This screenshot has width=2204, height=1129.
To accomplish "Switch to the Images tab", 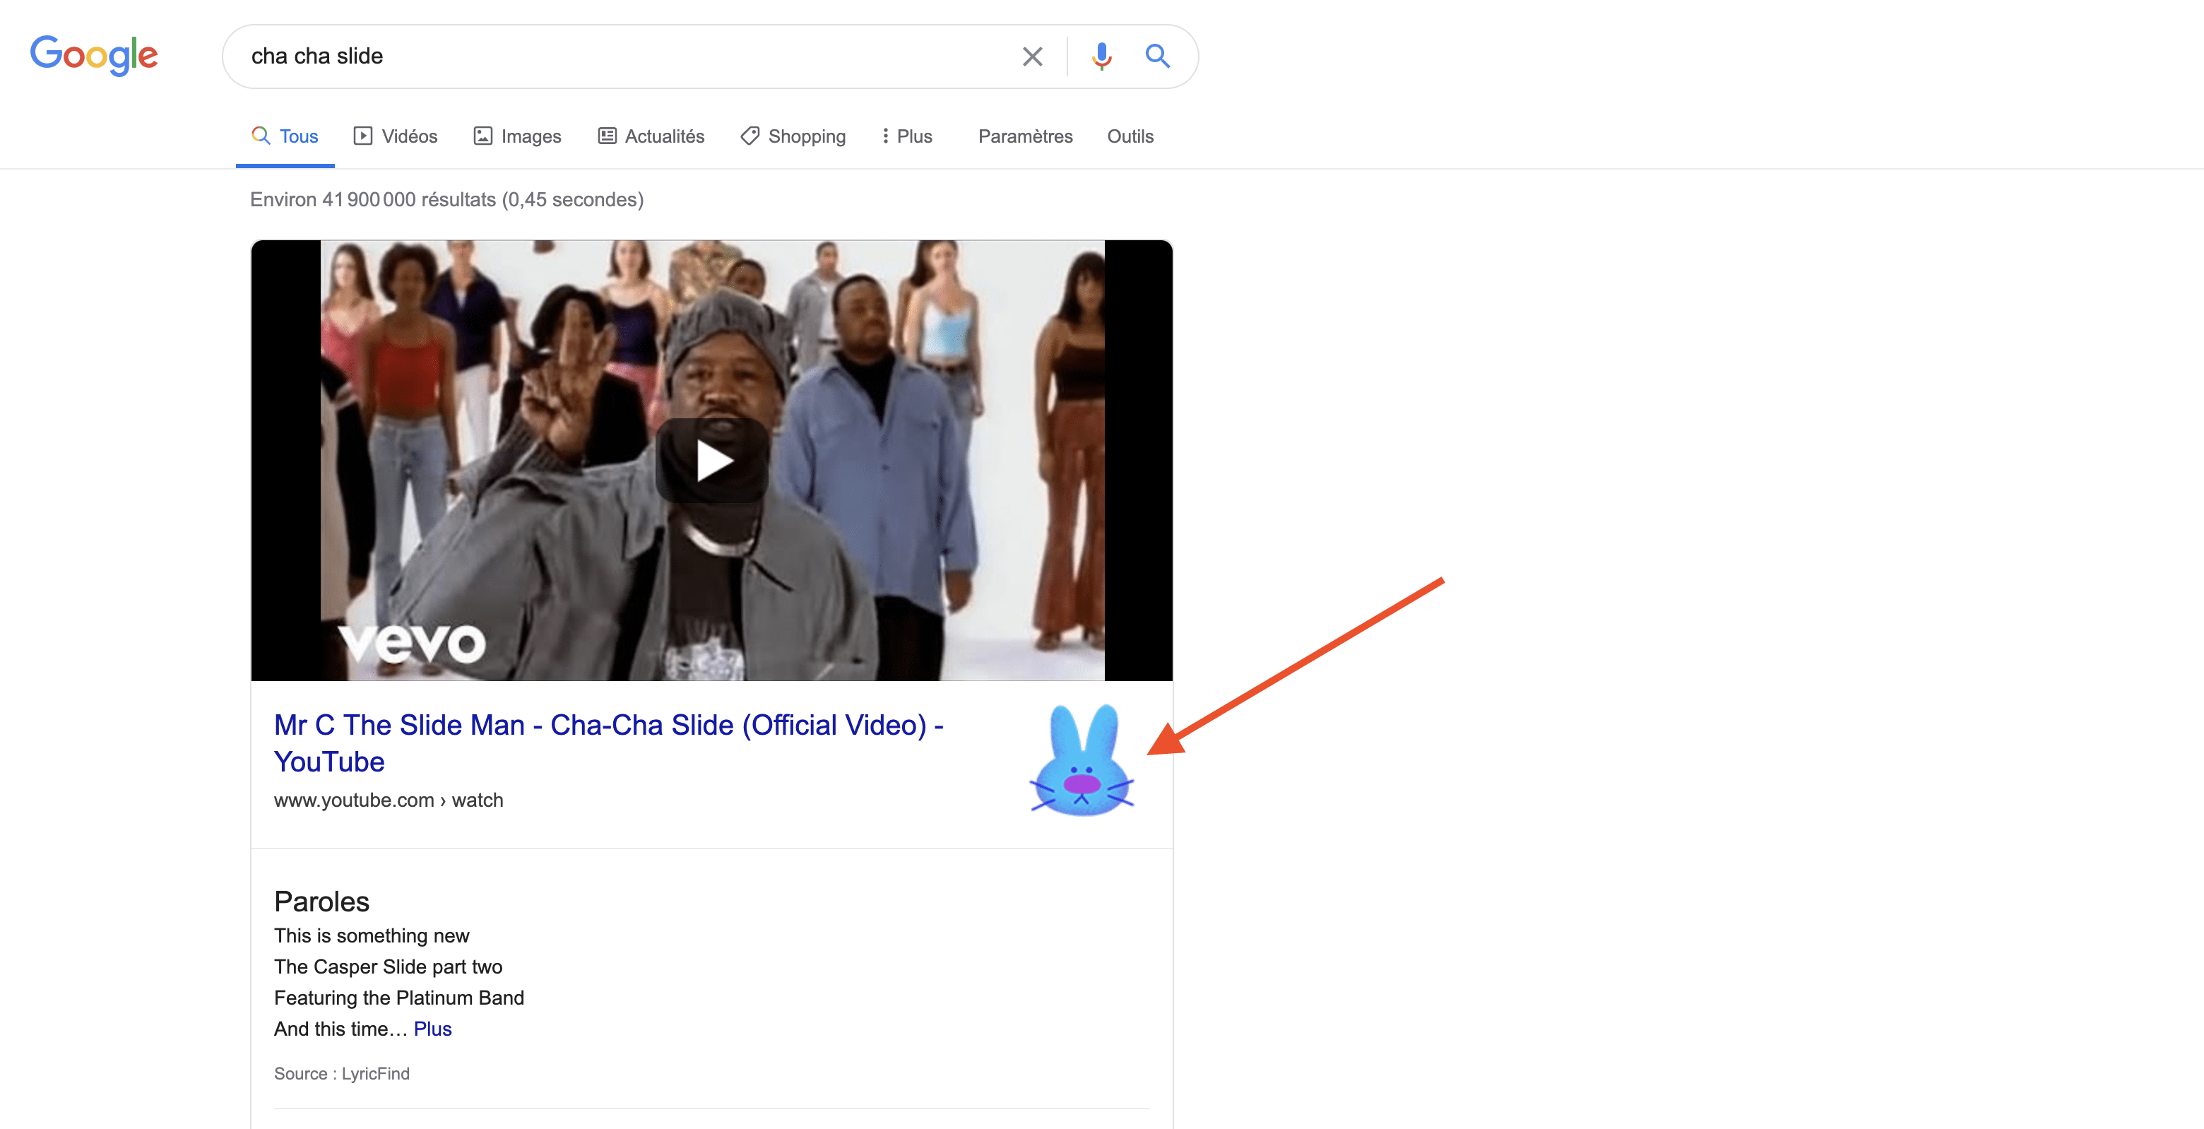I will 518,136.
